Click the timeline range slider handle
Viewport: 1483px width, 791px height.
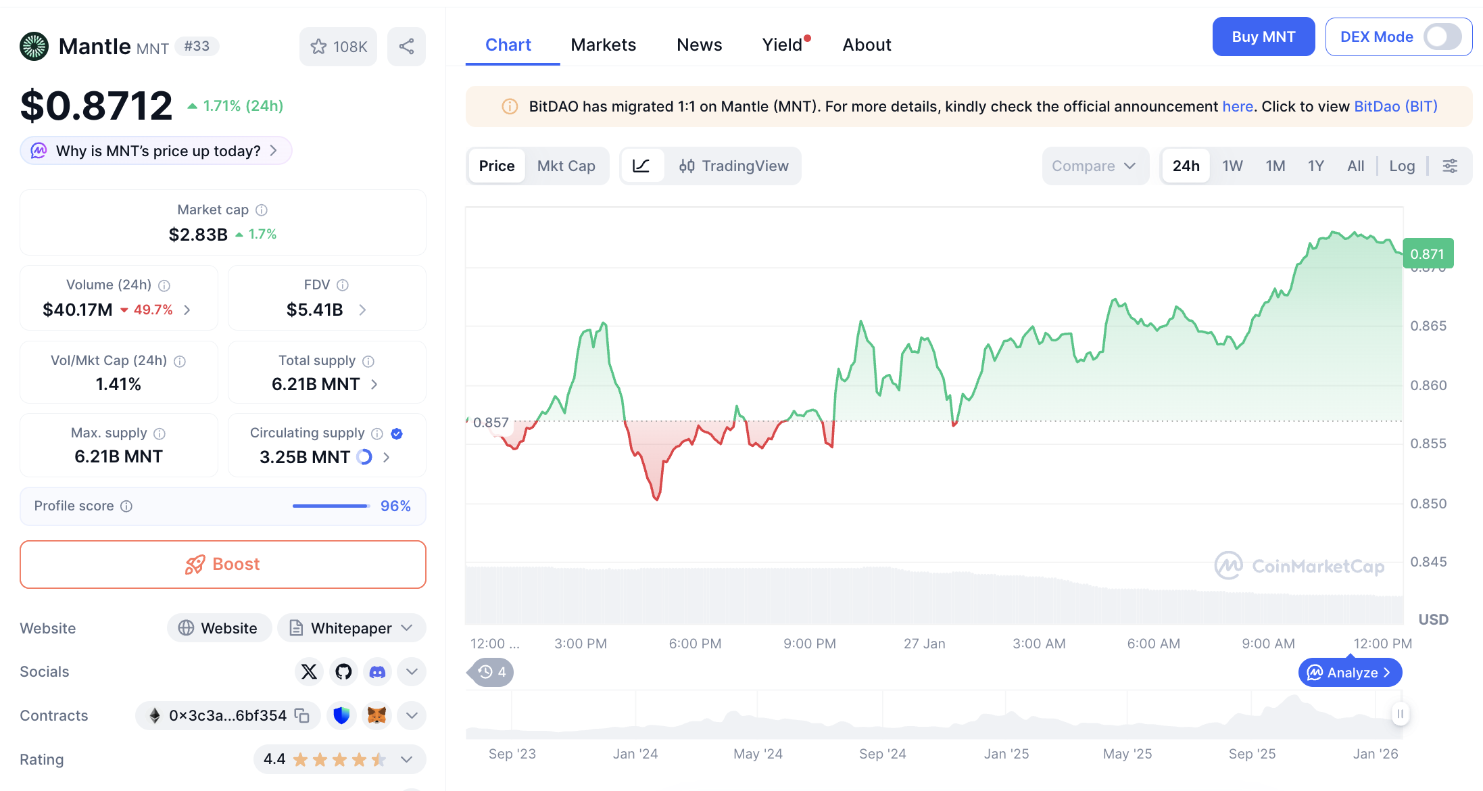pos(1400,714)
